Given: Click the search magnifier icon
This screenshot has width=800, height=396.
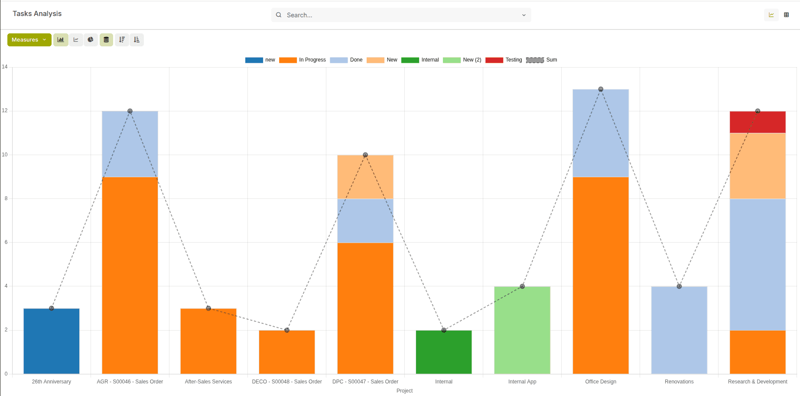Looking at the screenshot, I should [x=279, y=15].
